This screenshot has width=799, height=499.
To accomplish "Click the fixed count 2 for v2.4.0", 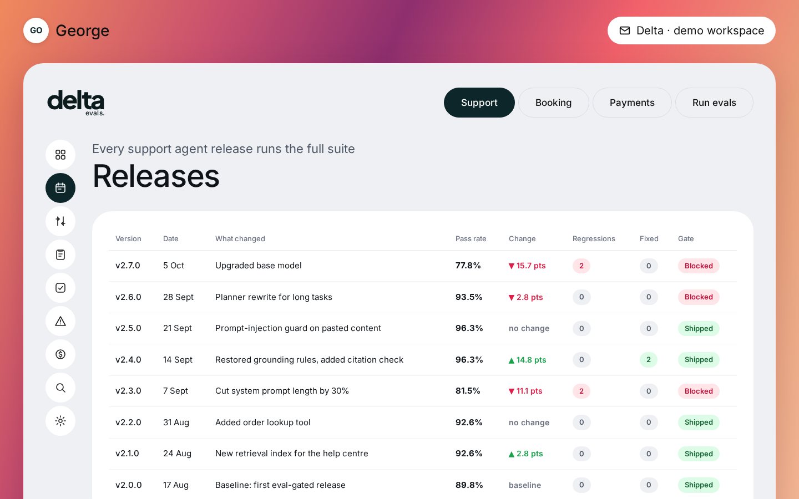I will pos(649,360).
